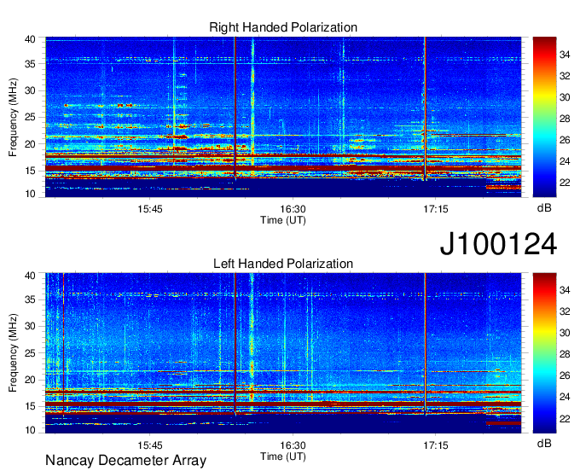Click the 40 MHz tick on Left Handed plot

pos(30,276)
